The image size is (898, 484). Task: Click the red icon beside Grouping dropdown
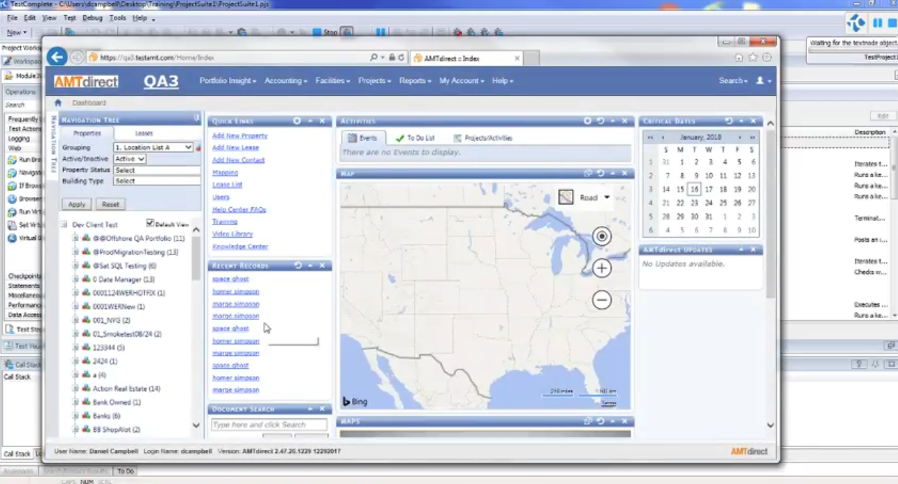(198, 148)
